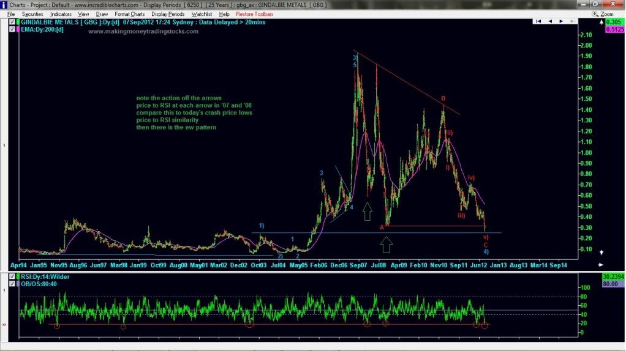
Task: Click the 80.00 OB/OS value box
Action: [x=613, y=284]
